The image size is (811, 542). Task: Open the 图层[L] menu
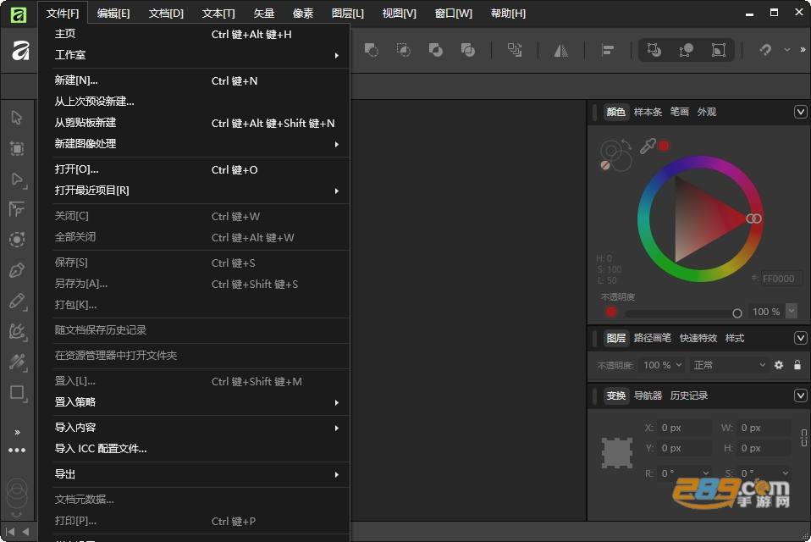pyautogui.click(x=348, y=14)
